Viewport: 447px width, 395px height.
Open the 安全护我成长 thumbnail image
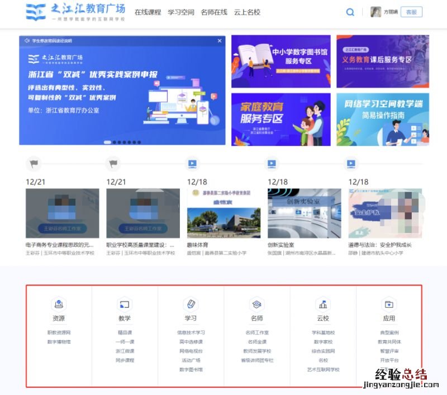point(385,213)
